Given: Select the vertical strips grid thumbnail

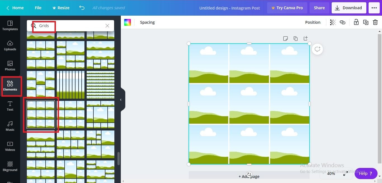Looking at the screenshot, I should pos(70,85).
